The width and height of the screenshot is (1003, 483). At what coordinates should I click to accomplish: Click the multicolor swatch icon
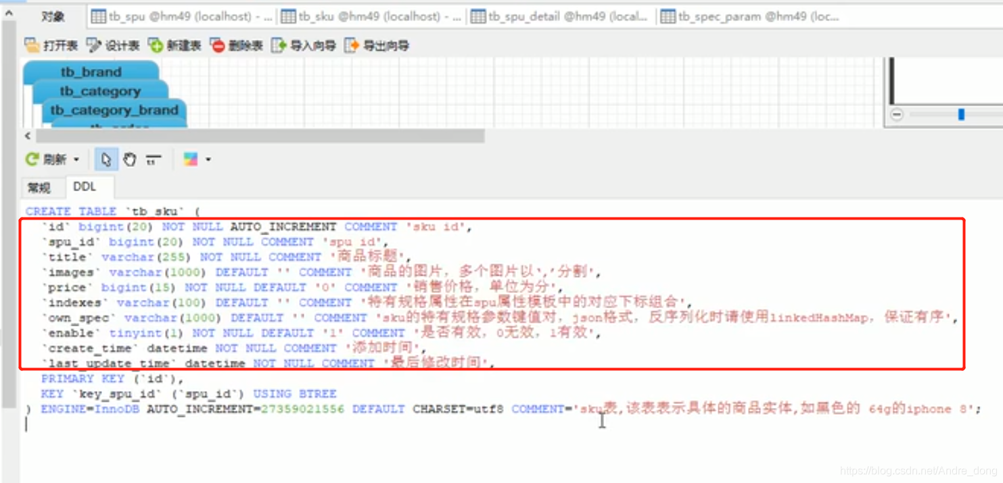[x=191, y=159]
